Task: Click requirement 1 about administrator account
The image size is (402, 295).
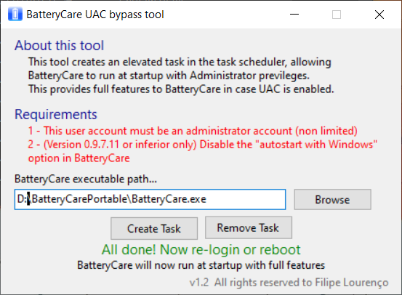Action: point(193,131)
